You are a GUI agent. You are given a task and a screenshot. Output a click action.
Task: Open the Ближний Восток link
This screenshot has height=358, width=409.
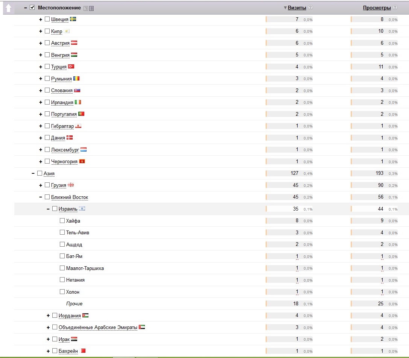[70, 197]
